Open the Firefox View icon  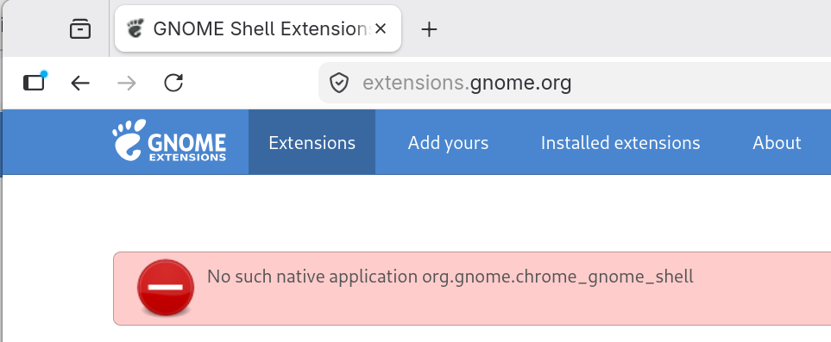(x=80, y=29)
